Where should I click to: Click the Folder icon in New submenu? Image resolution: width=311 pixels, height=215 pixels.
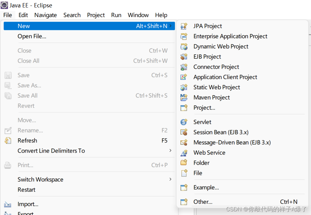tap(184, 163)
